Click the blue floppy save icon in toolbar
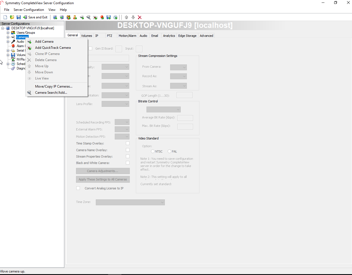Screen dimensions: 352x275 pos(19,17)
